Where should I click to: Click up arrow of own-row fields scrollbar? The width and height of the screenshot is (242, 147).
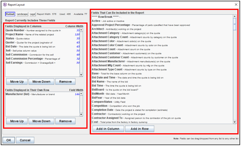[x=81, y=94]
